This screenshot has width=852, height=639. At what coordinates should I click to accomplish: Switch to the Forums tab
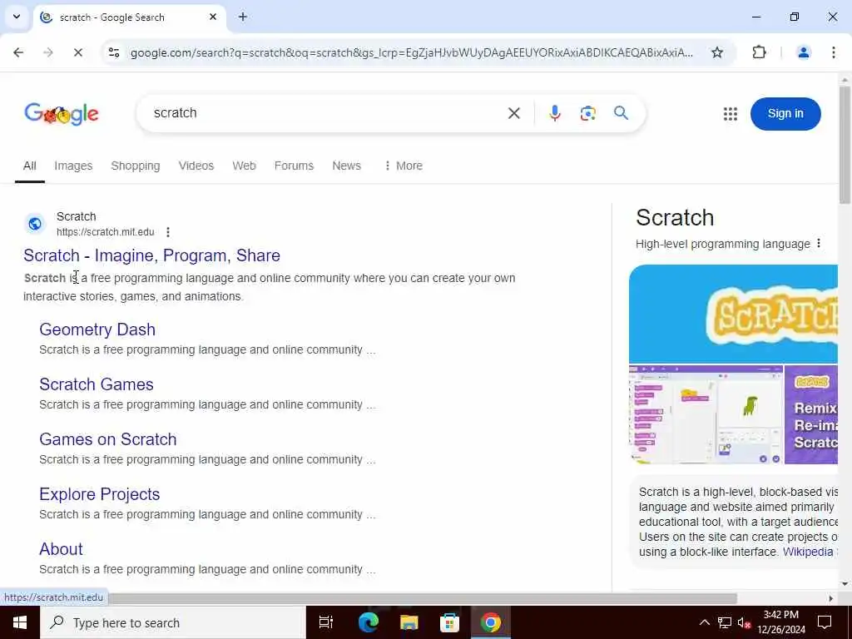pos(294,166)
